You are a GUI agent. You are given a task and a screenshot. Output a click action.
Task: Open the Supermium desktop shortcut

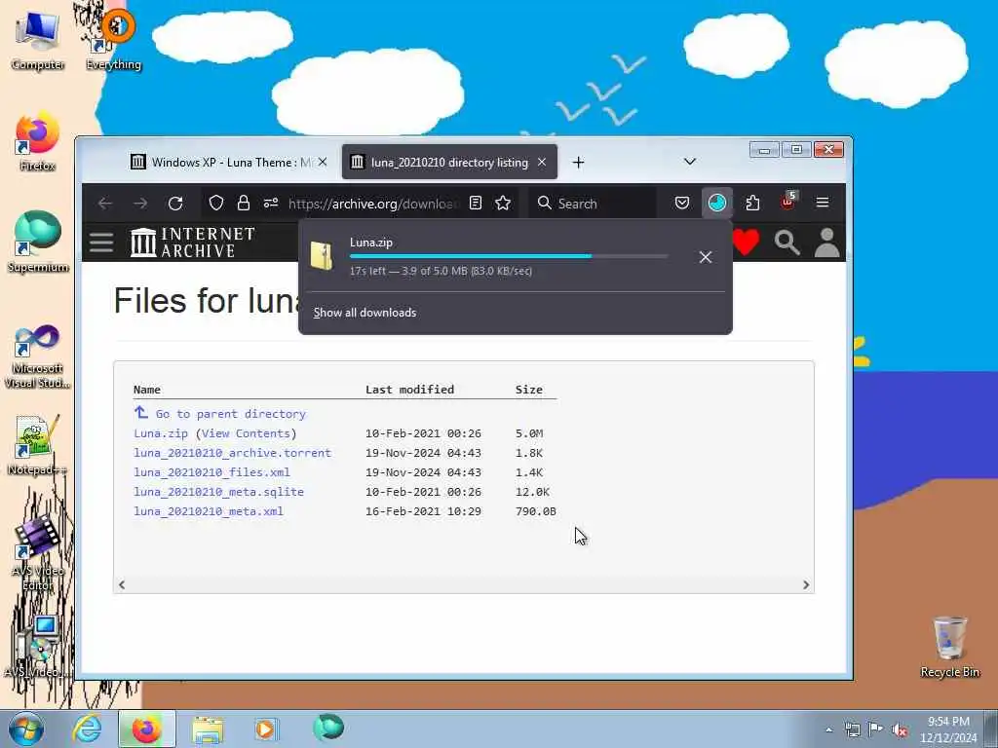pyautogui.click(x=37, y=242)
